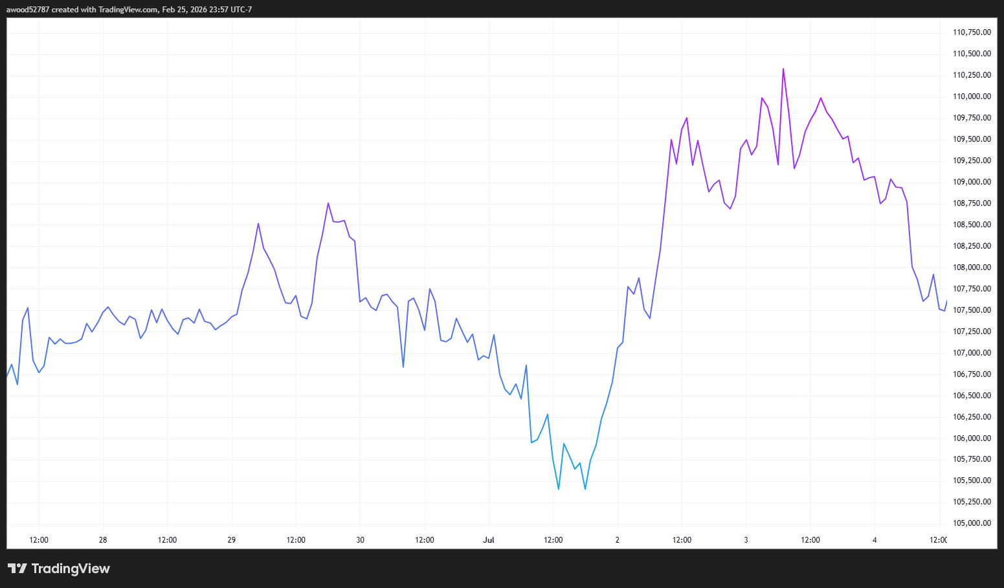
Task: Click the 109,000.00 price axis label
Action: [972, 182]
